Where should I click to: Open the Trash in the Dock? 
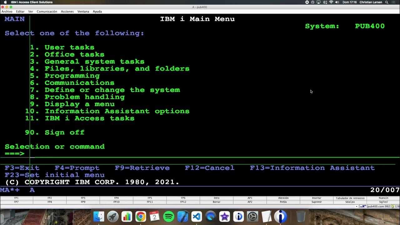tap(301, 216)
